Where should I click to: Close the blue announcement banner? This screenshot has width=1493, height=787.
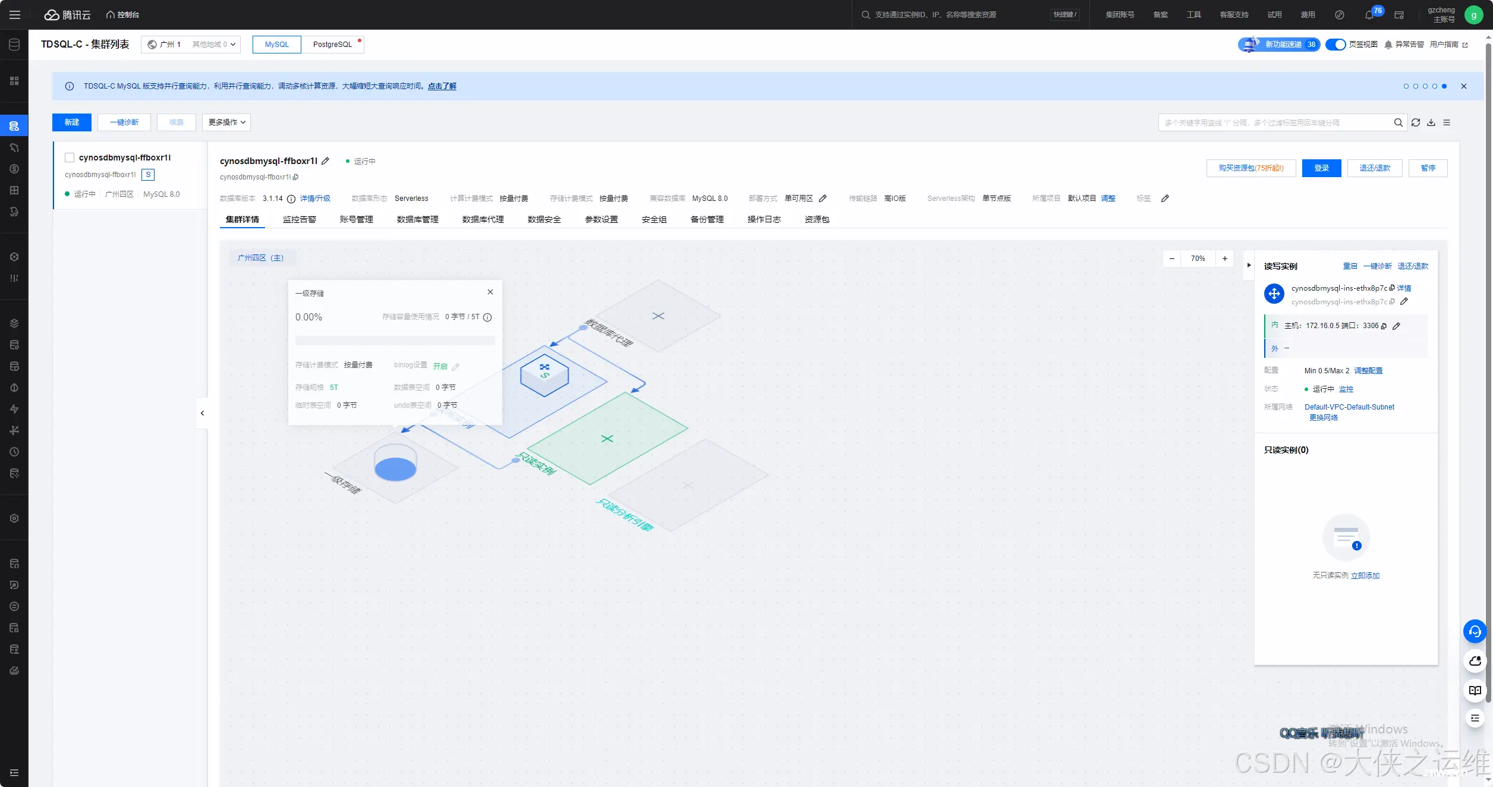(1464, 86)
